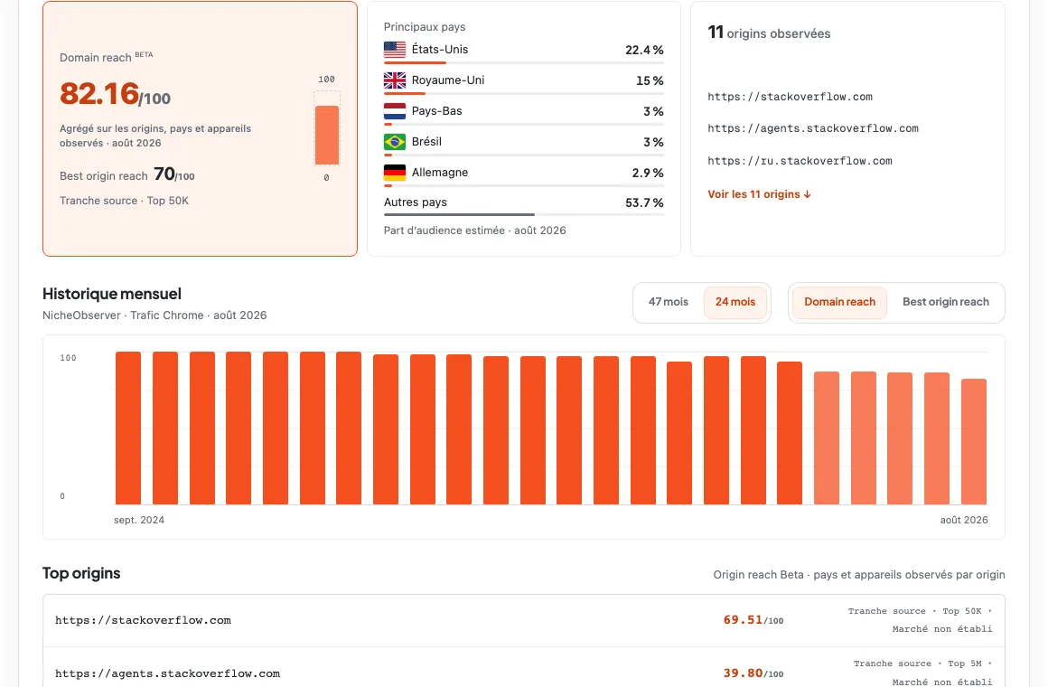Click the Domain reach gauge bar

pos(327,135)
